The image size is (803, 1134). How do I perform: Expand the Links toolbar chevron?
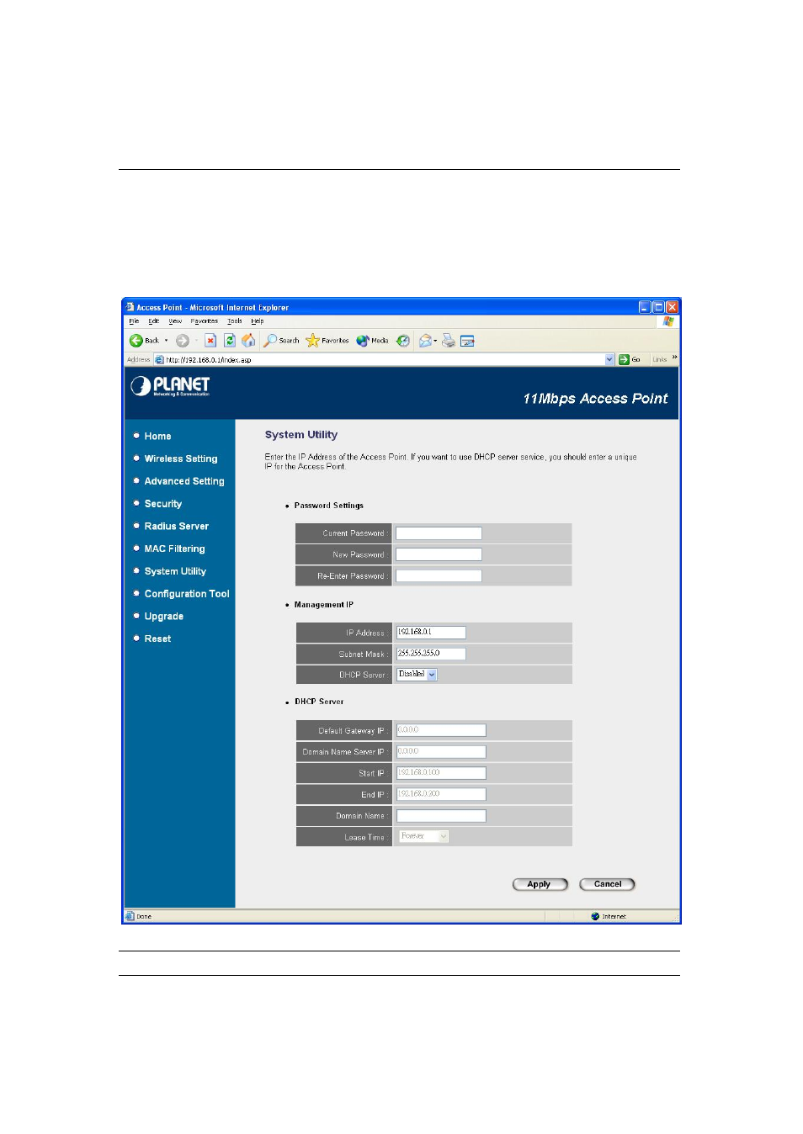pos(674,358)
